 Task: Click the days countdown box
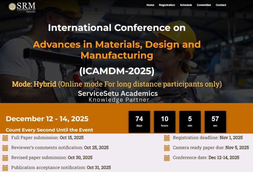139,121
